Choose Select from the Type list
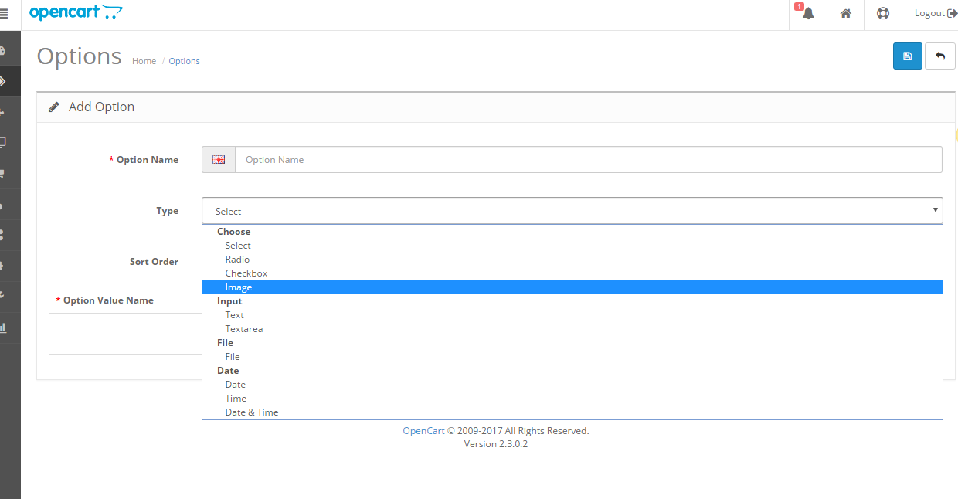This screenshot has height=499, width=958. click(572, 246)
